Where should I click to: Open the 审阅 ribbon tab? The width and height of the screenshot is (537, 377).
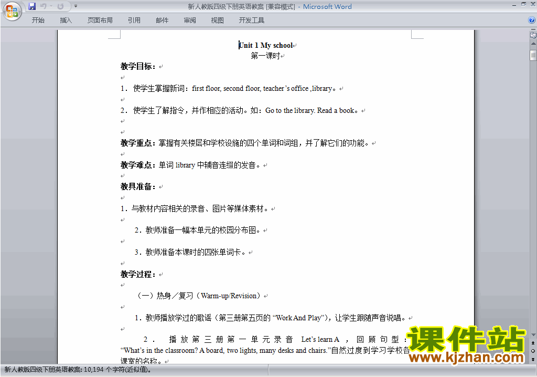point(190,20)
